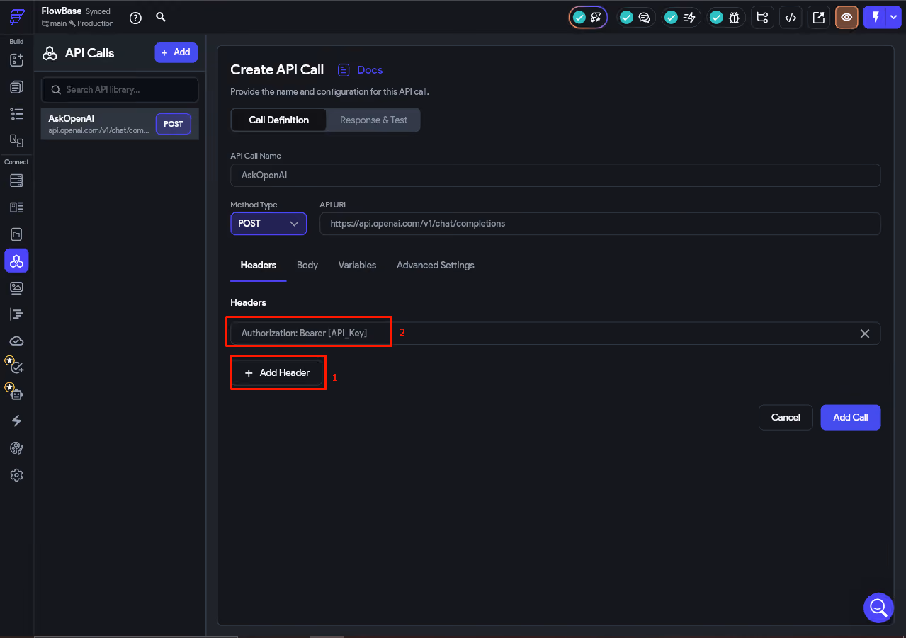Viewport: 906px width, 638px height.
Task: Toggle the preview eye button
Action: tap(846, 18)
